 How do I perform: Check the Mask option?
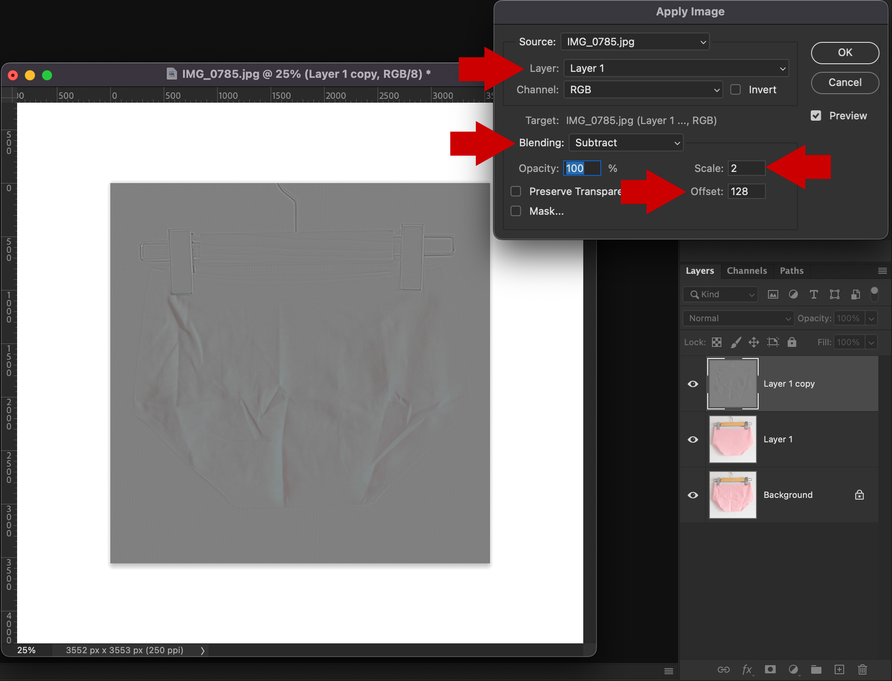[516, 211]
